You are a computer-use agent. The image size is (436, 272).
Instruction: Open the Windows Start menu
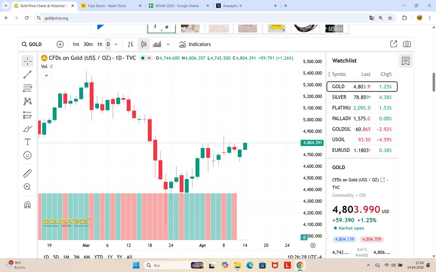[x=136, y=265]
